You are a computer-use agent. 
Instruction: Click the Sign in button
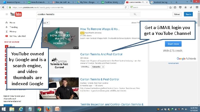(x=188, y=14)
